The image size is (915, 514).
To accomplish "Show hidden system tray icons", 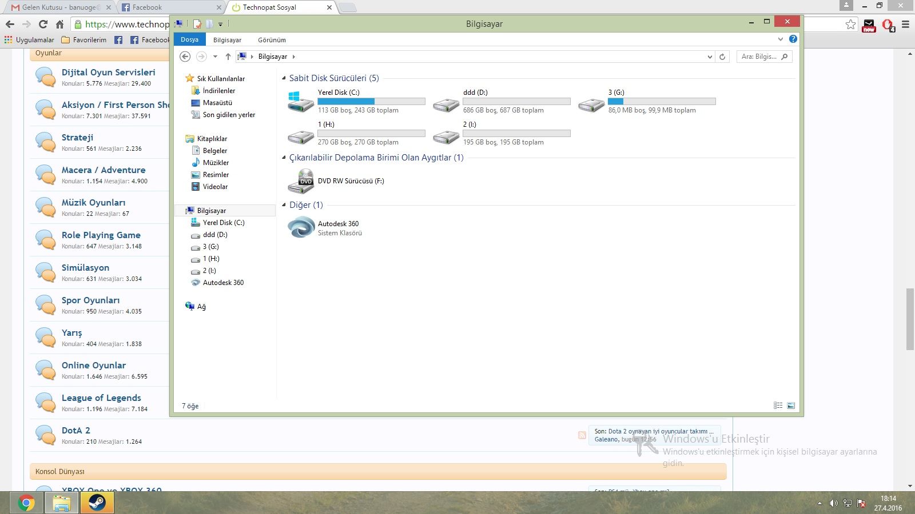I will point(819,503).
